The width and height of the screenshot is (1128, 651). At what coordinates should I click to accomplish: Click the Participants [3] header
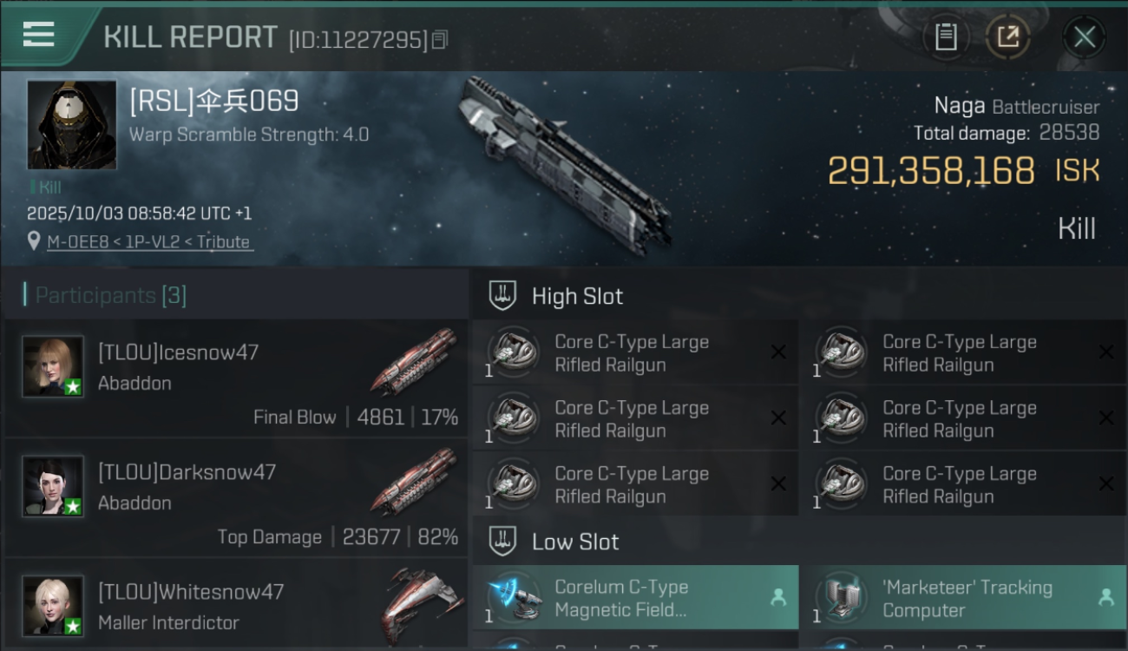click(110, 295)
